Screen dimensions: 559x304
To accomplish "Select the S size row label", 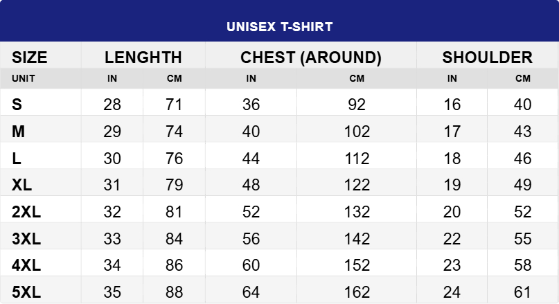I will pos(17,105).
